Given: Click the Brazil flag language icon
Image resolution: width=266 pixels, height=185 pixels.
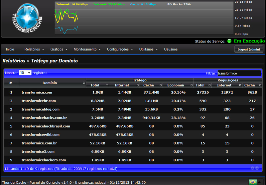Looking at the screenshot, I should (x=253, y=182).
